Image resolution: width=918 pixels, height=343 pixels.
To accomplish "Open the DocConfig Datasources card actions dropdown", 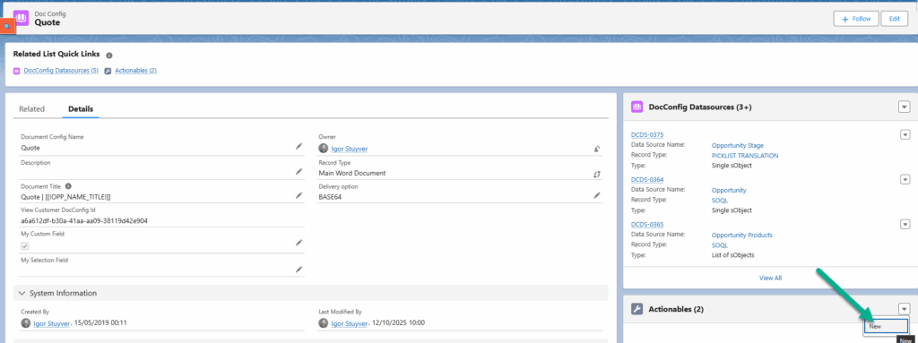I will [x=904, y=107].
